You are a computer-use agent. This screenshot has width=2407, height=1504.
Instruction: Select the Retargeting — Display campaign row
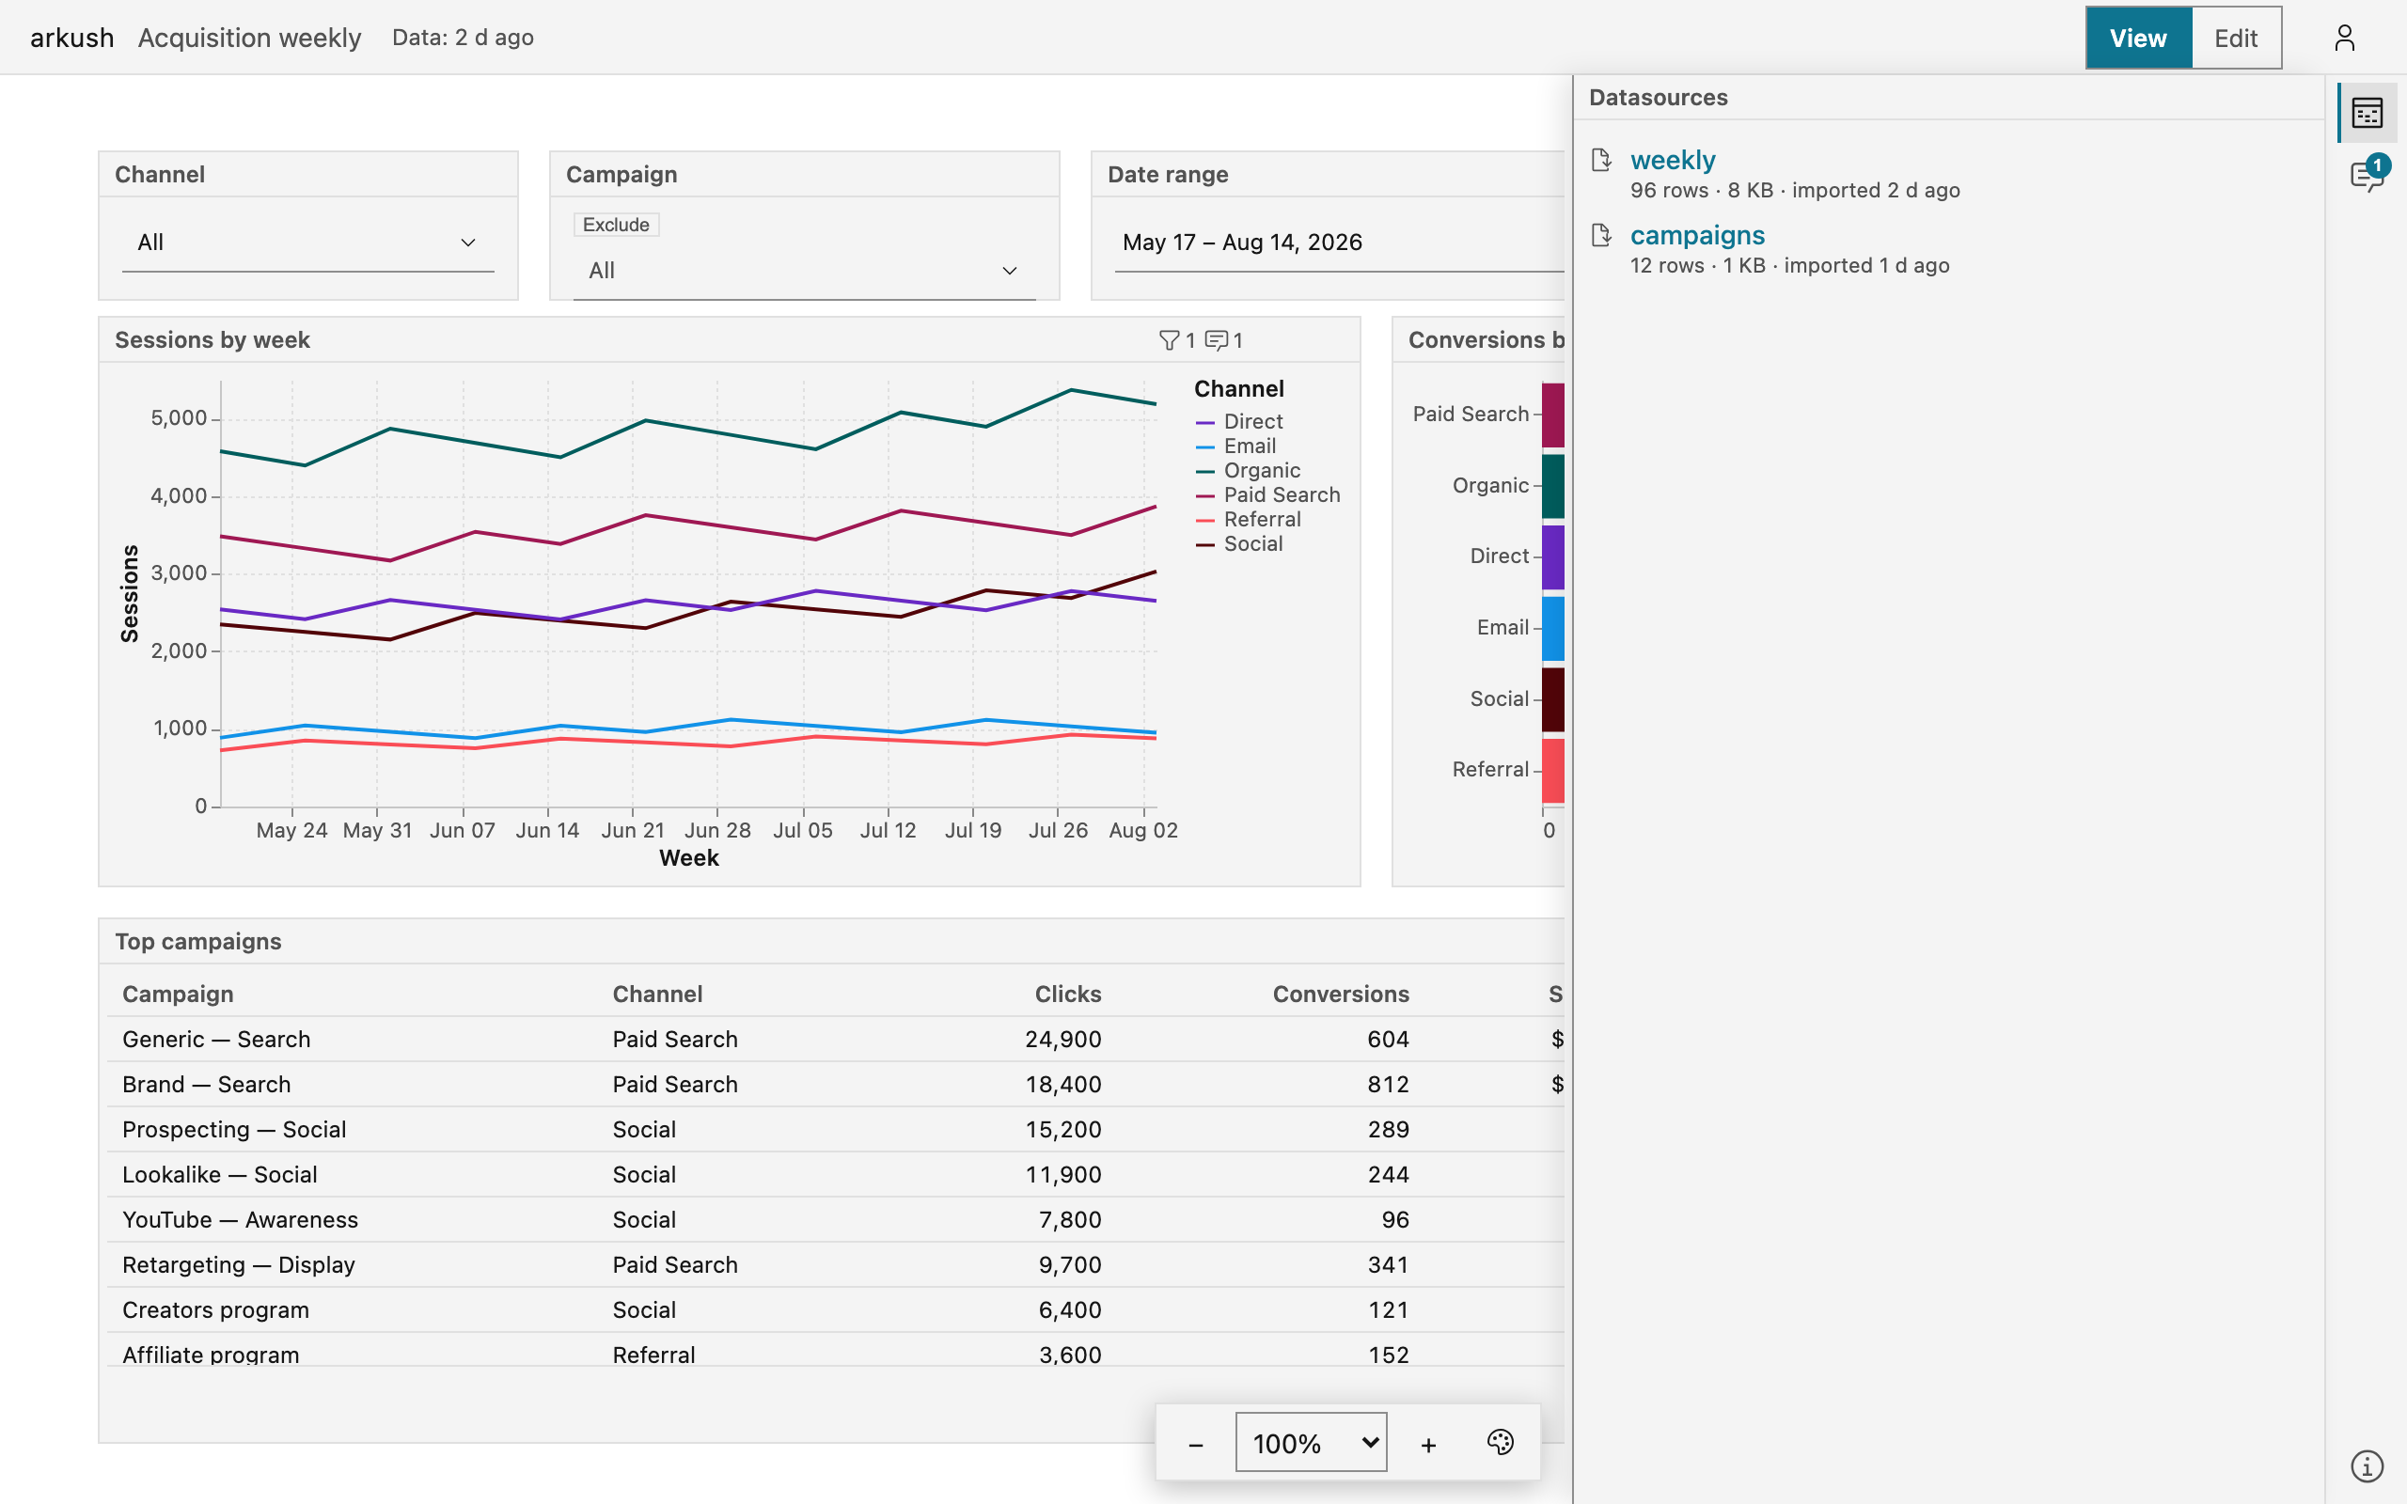[x=836, y=1265]
